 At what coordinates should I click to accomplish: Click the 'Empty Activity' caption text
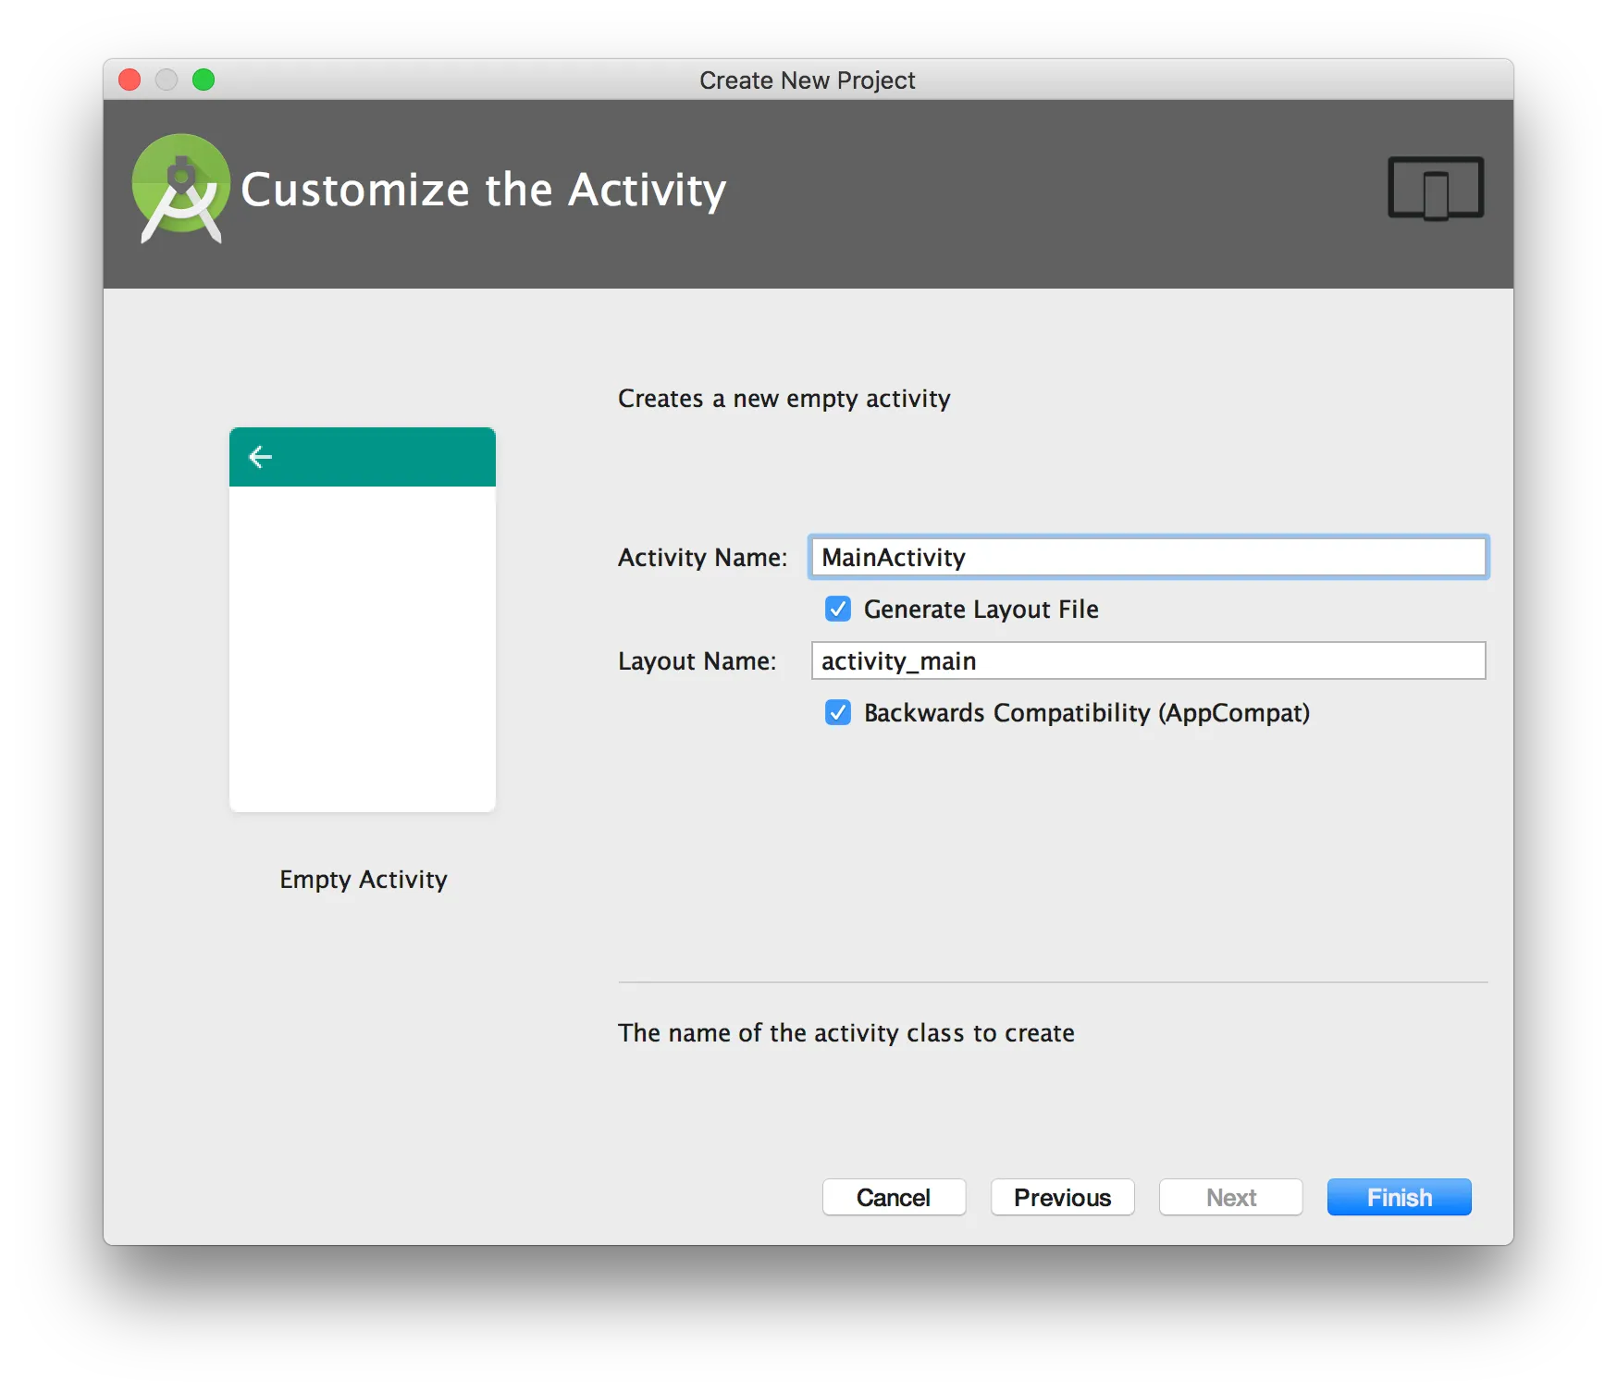coord(364,880)
